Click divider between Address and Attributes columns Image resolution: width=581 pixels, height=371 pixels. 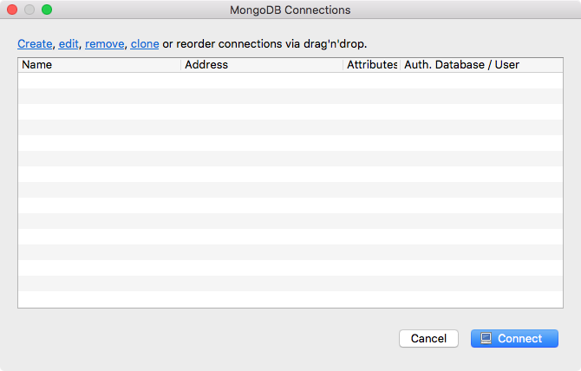pos(343,65)
